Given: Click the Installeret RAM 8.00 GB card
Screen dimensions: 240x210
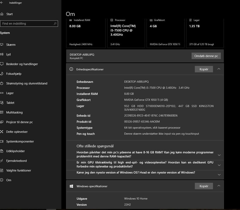Looking at the screenshot, I should click(x=86, y=33).
